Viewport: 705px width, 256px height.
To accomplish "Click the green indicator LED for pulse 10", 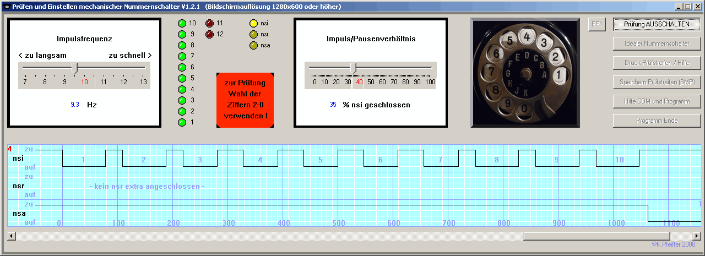I will point(182,24).
